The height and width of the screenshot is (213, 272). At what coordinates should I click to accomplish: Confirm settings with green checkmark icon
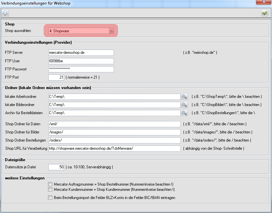pyautogui.click(x=265, y=13)
